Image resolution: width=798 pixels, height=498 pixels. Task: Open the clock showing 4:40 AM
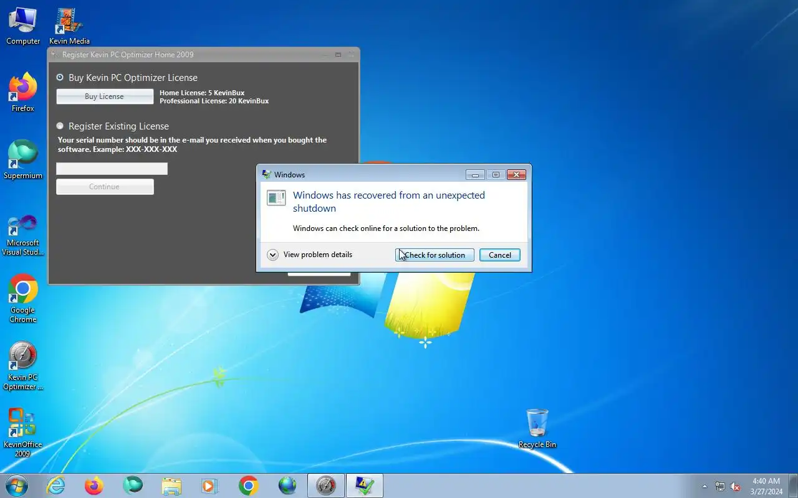pos(766,486)
